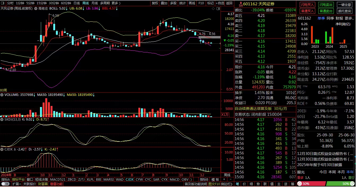Select 单季 single quarter view
Image resolution: width=356 pixels, height=187 pixels.
click(x=321, y=18)
